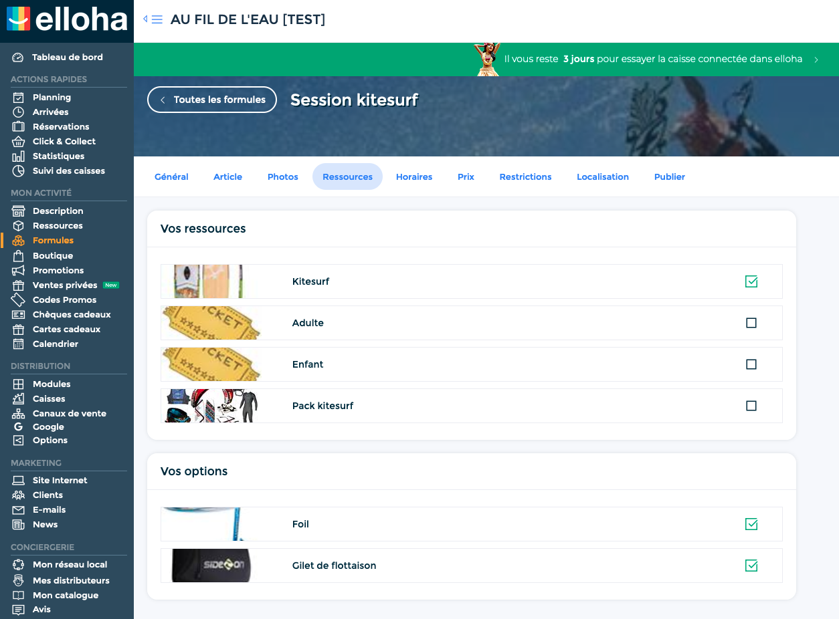Click the Kitesurf resource name
839x619 pixels.
310,281
